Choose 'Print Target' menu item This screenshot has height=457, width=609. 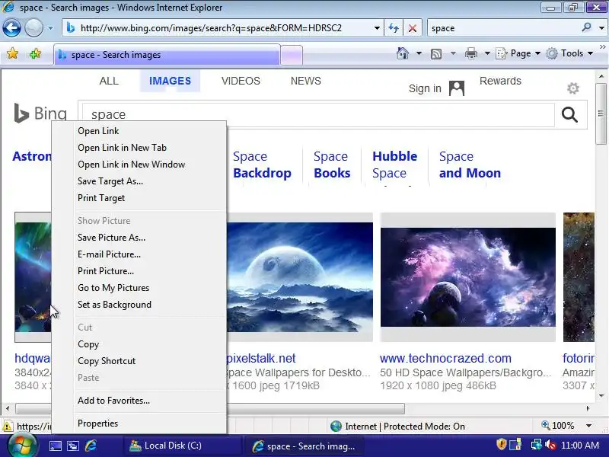[101, 198]
